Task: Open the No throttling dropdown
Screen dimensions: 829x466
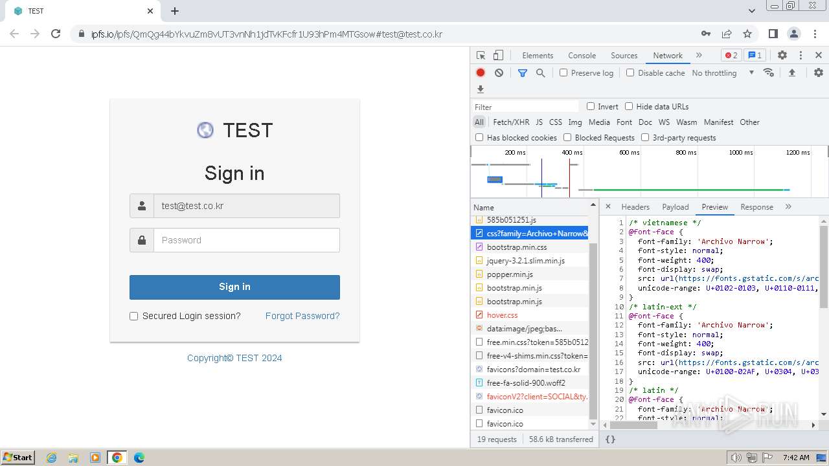Action: 723,73
